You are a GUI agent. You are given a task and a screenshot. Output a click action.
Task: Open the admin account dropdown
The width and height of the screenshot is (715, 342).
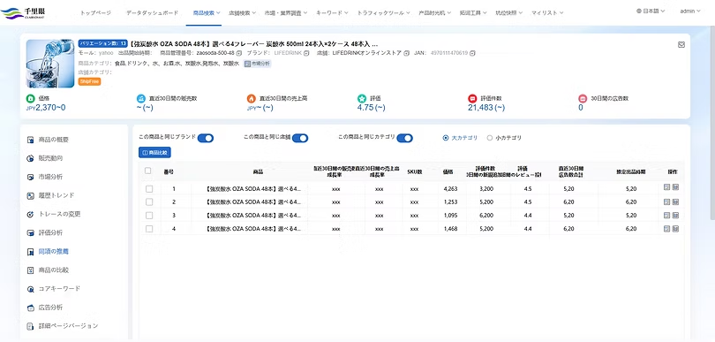click(690, 11)
